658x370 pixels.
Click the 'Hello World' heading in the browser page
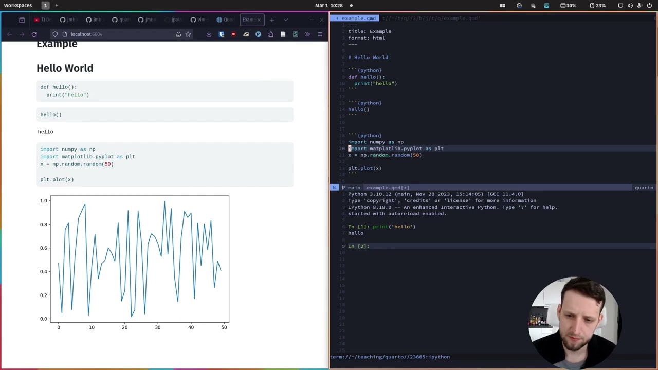65,68
